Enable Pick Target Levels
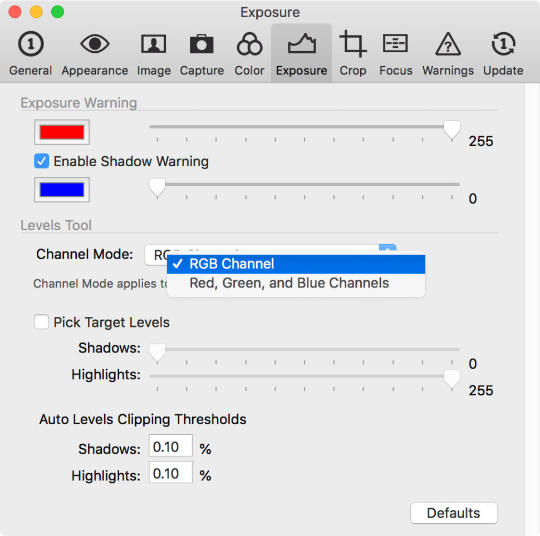The height and width of the screenshot is (536, 540). (x=41, y=322)
